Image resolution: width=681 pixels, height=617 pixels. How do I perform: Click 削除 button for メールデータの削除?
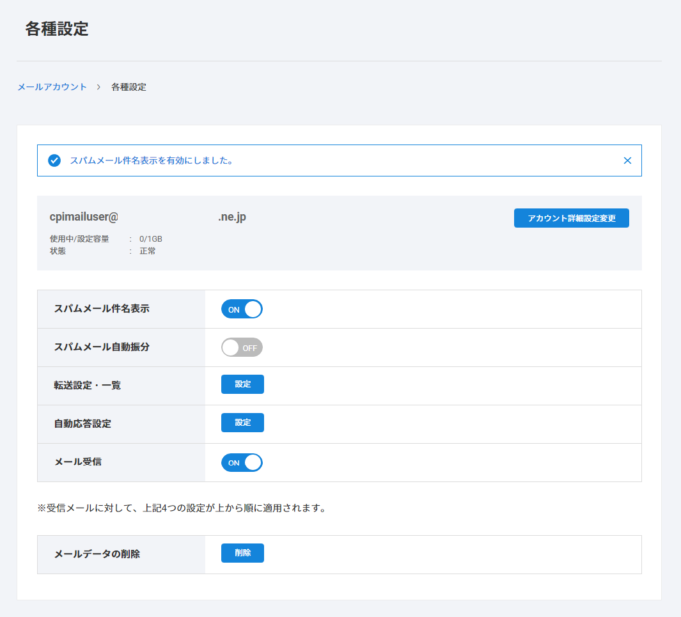pyautogui.click(x=242, y=553)
